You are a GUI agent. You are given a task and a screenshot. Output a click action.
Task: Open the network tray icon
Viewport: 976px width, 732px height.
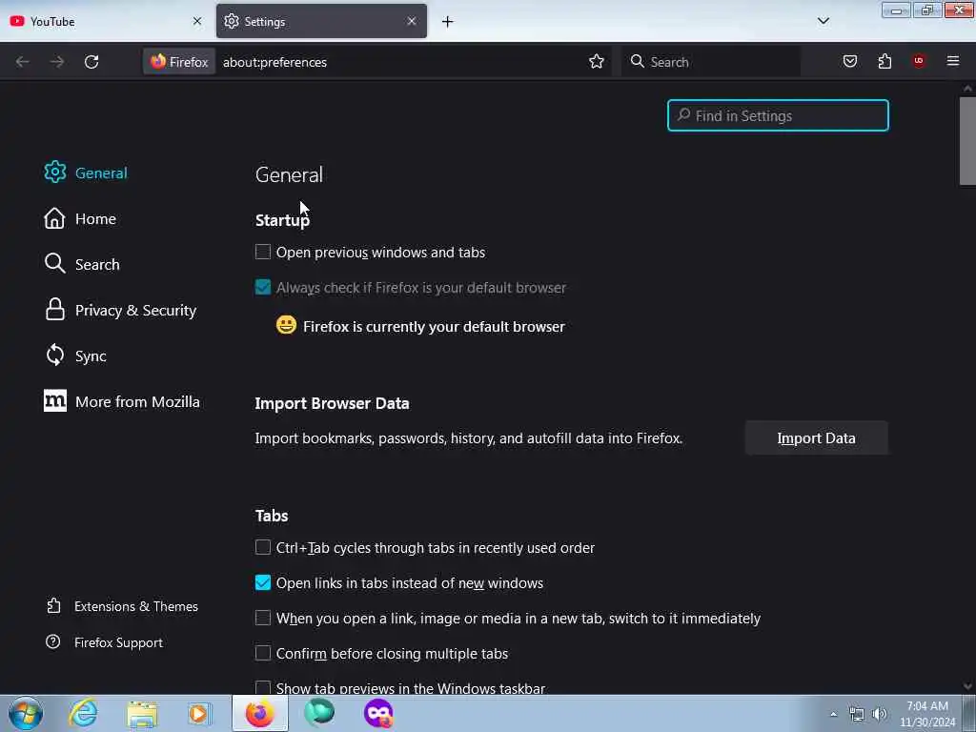(857, 714)
